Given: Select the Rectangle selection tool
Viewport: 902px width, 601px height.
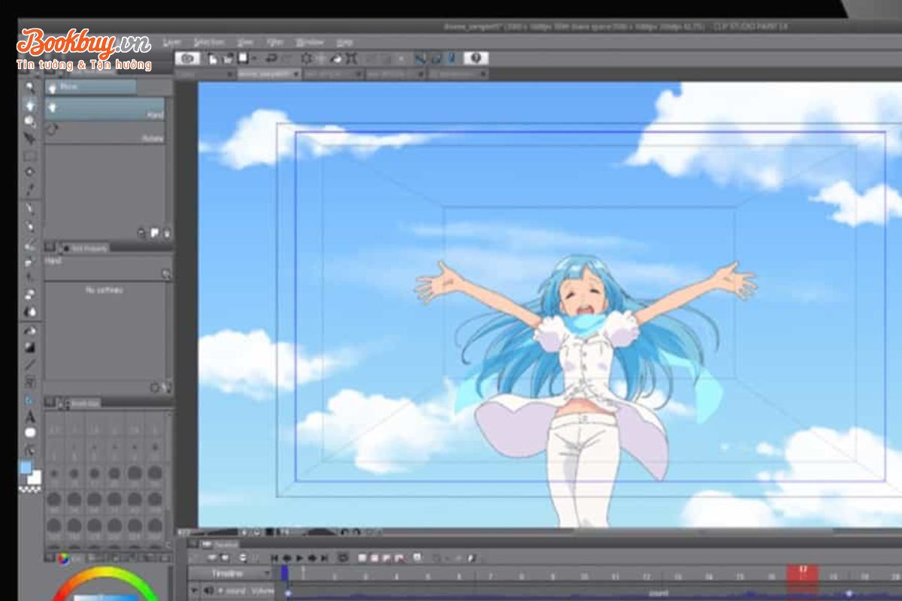Looking at the screenshot, I should [30, 156].
